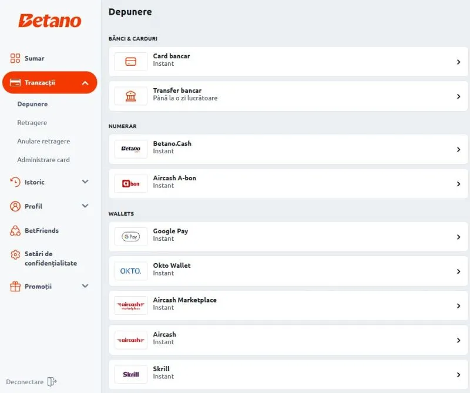Go to Anulare retragere
Image resolution: width=470 pixels, height=393 pixels.
(x=43, y=141)
